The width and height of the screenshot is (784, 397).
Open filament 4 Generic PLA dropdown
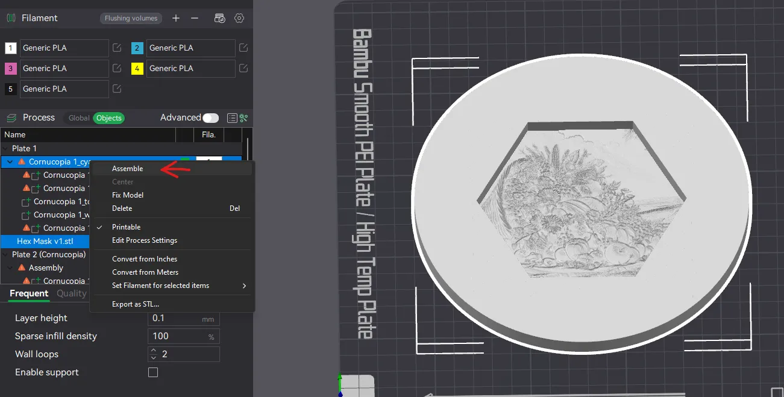(x=190, y=68)
